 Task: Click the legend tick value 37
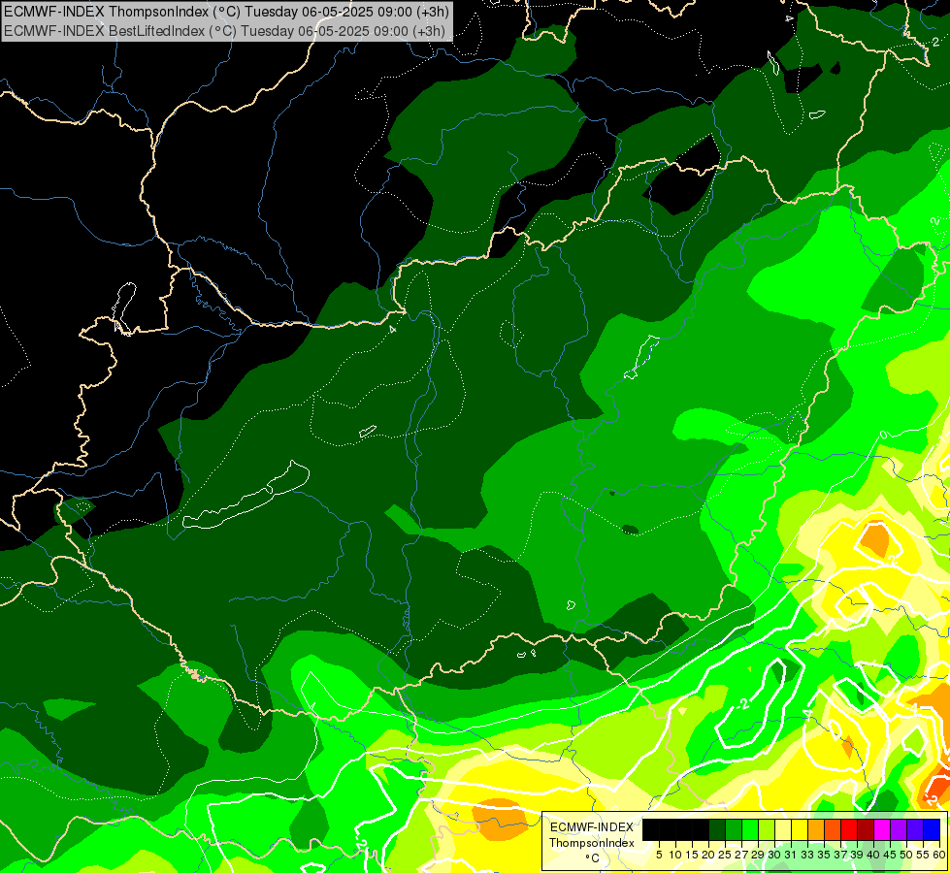(x=841, y=855)
